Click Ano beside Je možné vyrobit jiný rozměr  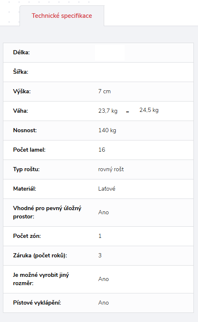pos(103,279)
